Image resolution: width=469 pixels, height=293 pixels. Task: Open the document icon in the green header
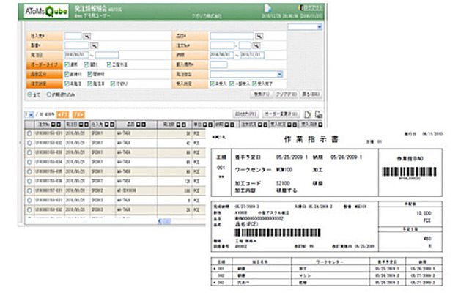click(x=267, y=8)
